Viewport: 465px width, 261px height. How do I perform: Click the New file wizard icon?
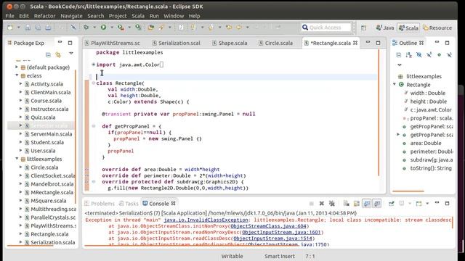(10, 28)
